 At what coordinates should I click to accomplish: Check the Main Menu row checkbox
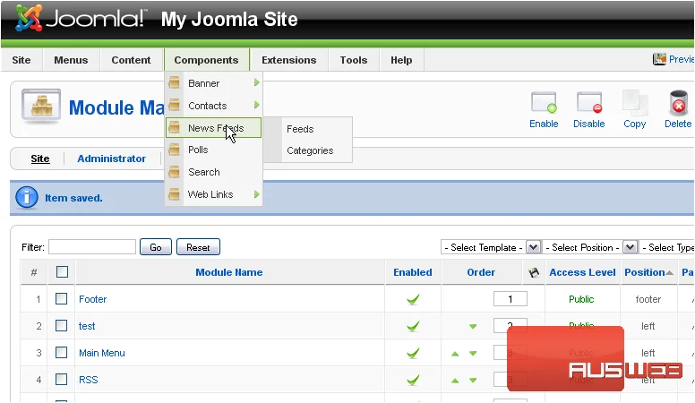coord(61,353)
